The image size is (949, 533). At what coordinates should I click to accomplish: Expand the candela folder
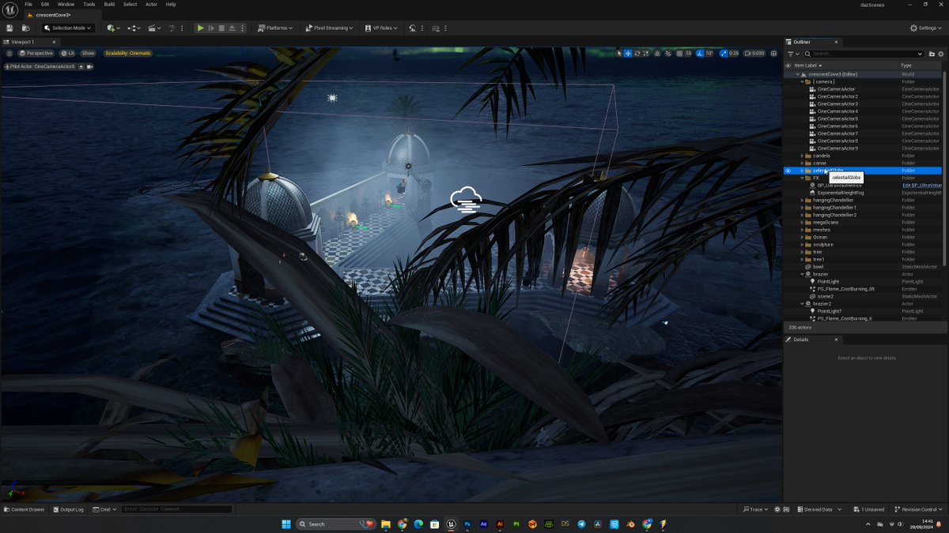(x=801, y=156)
